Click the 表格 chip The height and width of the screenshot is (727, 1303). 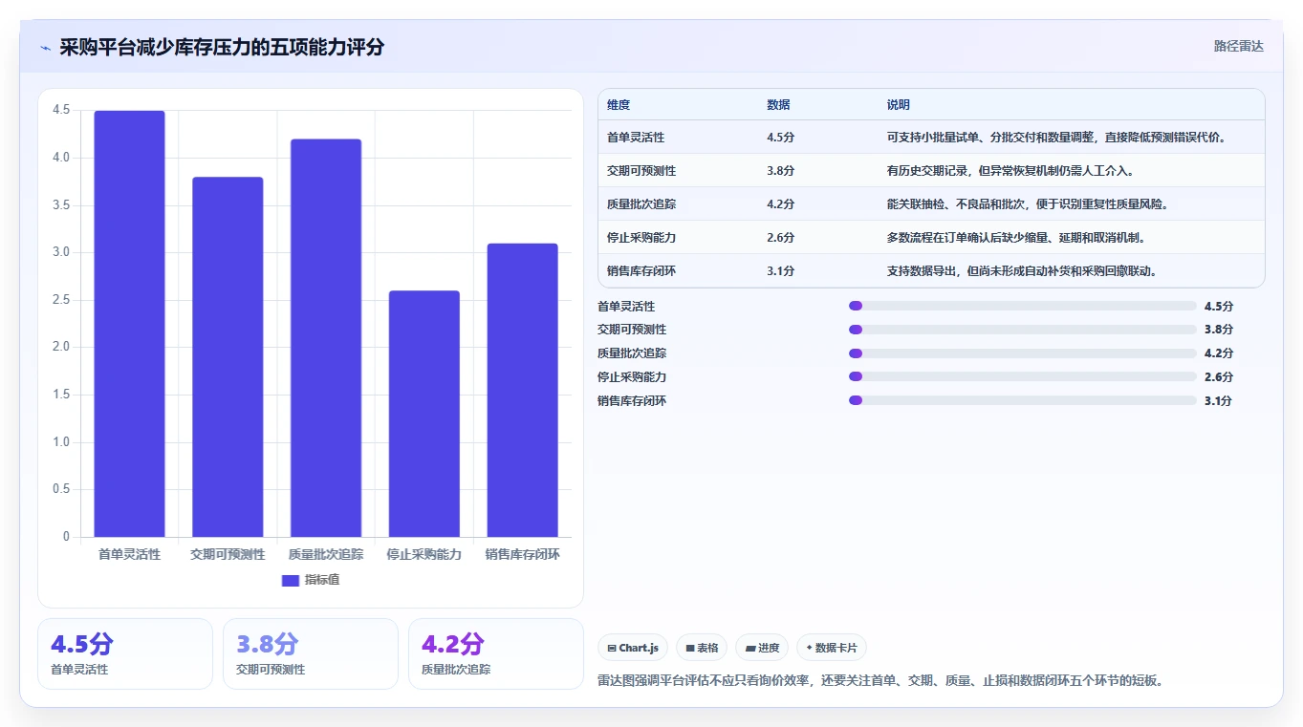tap(702, 648)
